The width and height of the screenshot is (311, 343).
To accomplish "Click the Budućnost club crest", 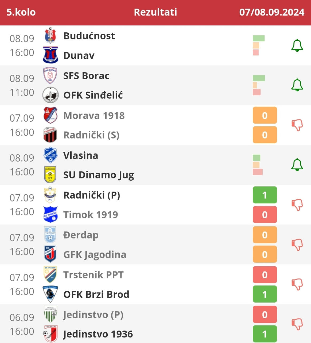I will click(50, 36).
